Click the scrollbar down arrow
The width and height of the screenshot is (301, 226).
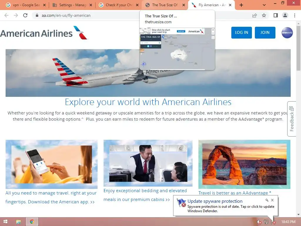coord(299,215)
